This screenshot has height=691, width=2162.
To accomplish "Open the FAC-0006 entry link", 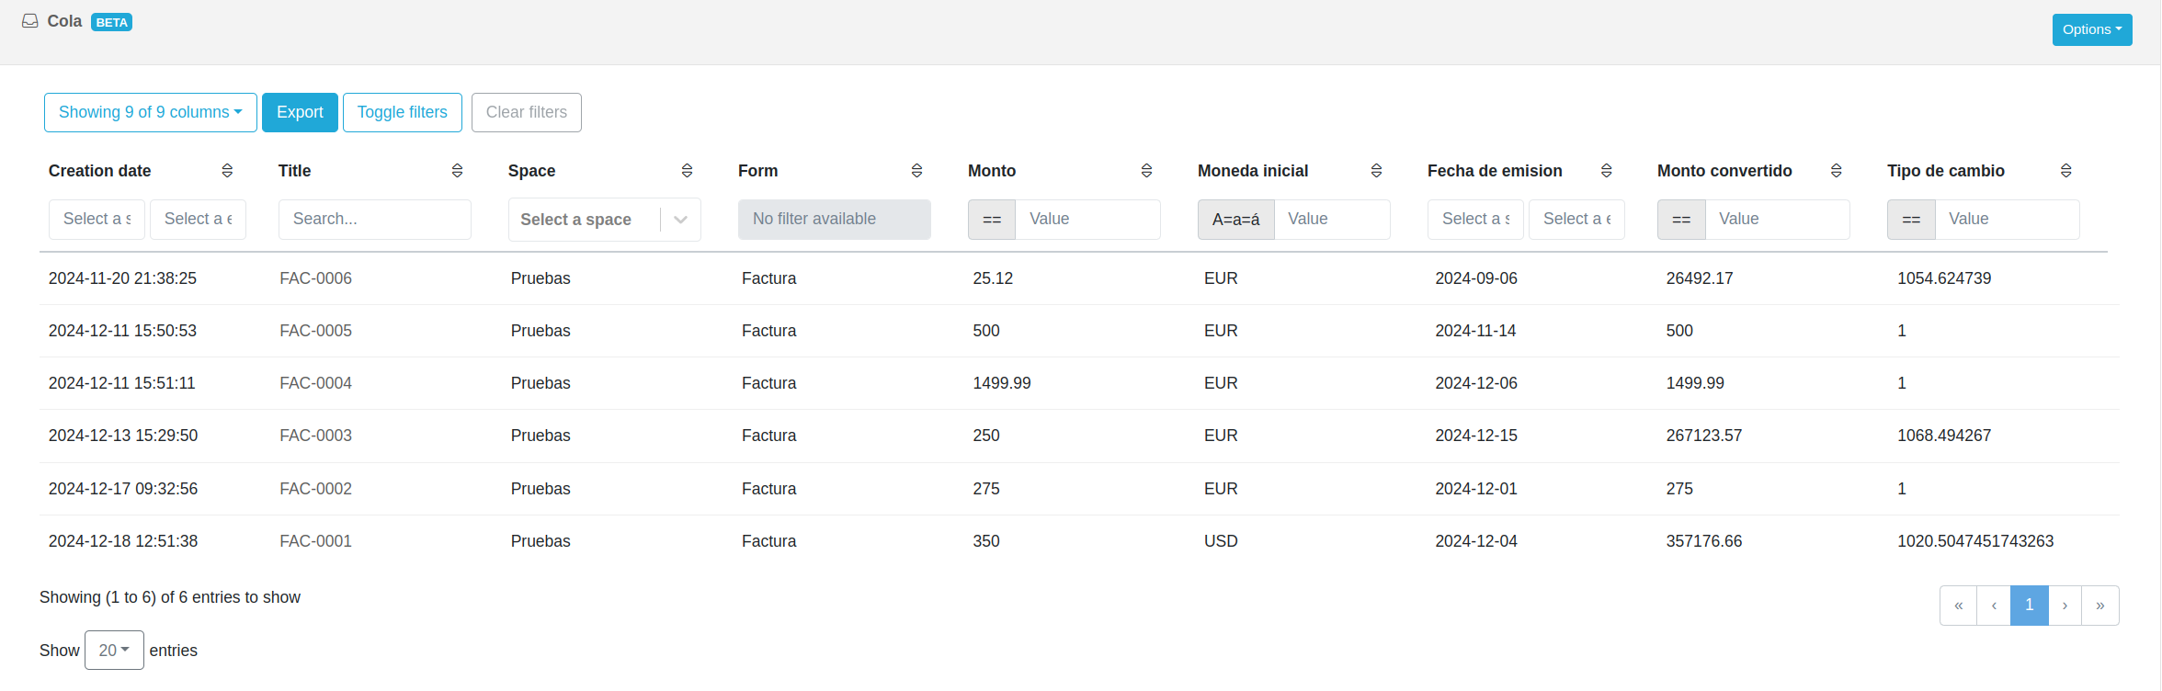I will (315, 278).
